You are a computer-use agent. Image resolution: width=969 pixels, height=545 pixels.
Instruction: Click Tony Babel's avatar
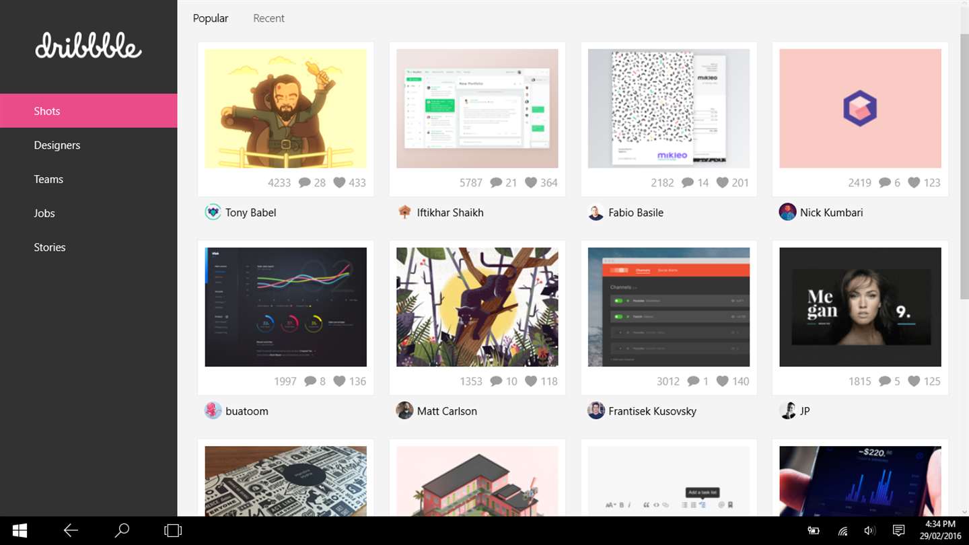(213, 212)
